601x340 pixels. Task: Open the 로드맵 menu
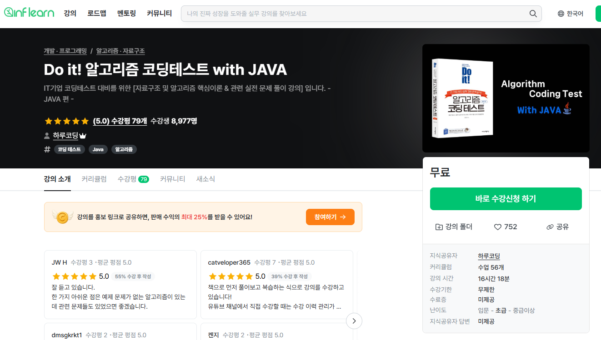(x=97, y=14)
